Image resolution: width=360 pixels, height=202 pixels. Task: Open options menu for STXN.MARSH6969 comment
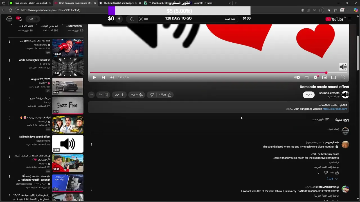(x=91, y=189)
